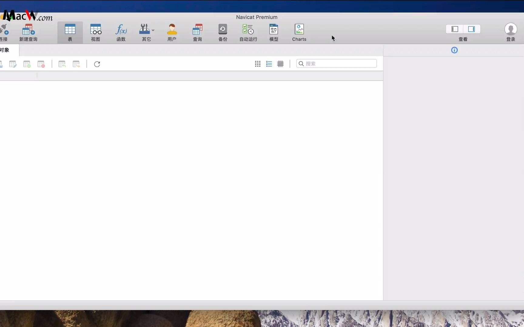The width and height of the screenshot is (524, 327).
Task: Open the User (用户) management
Action: (172, 32)
